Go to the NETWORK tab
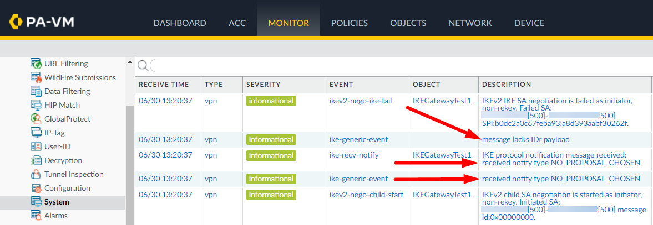The width and height of the screenshot is (653, 225). 470,23
